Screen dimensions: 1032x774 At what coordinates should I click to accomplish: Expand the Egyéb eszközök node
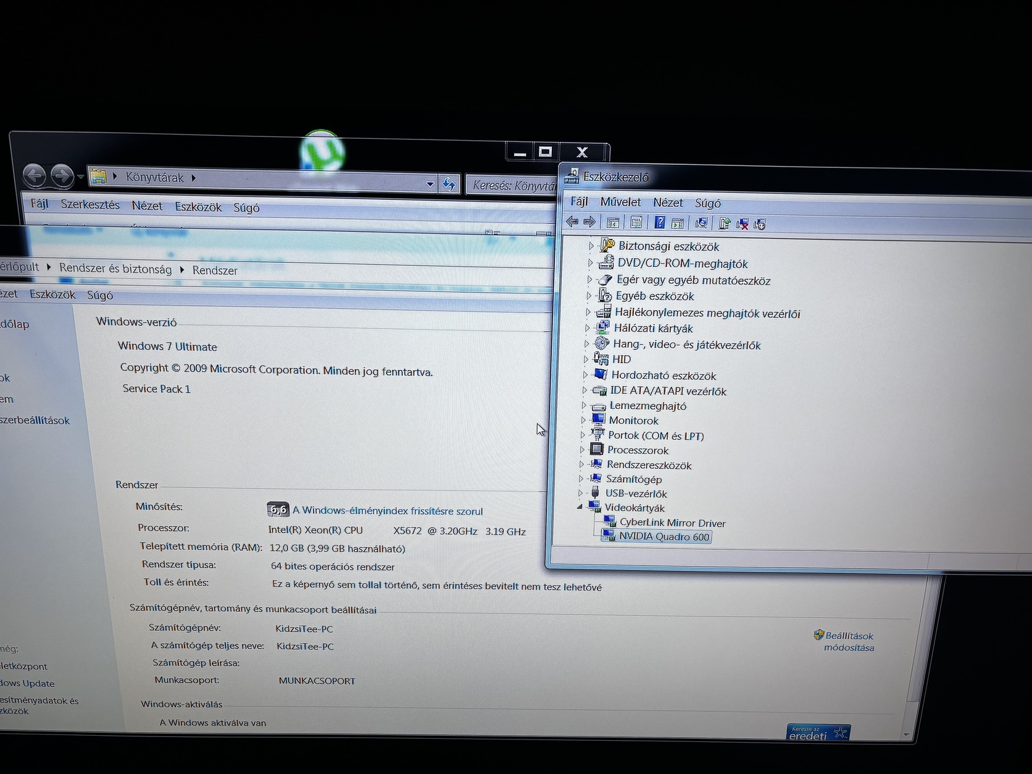click(x=588, y=296)
